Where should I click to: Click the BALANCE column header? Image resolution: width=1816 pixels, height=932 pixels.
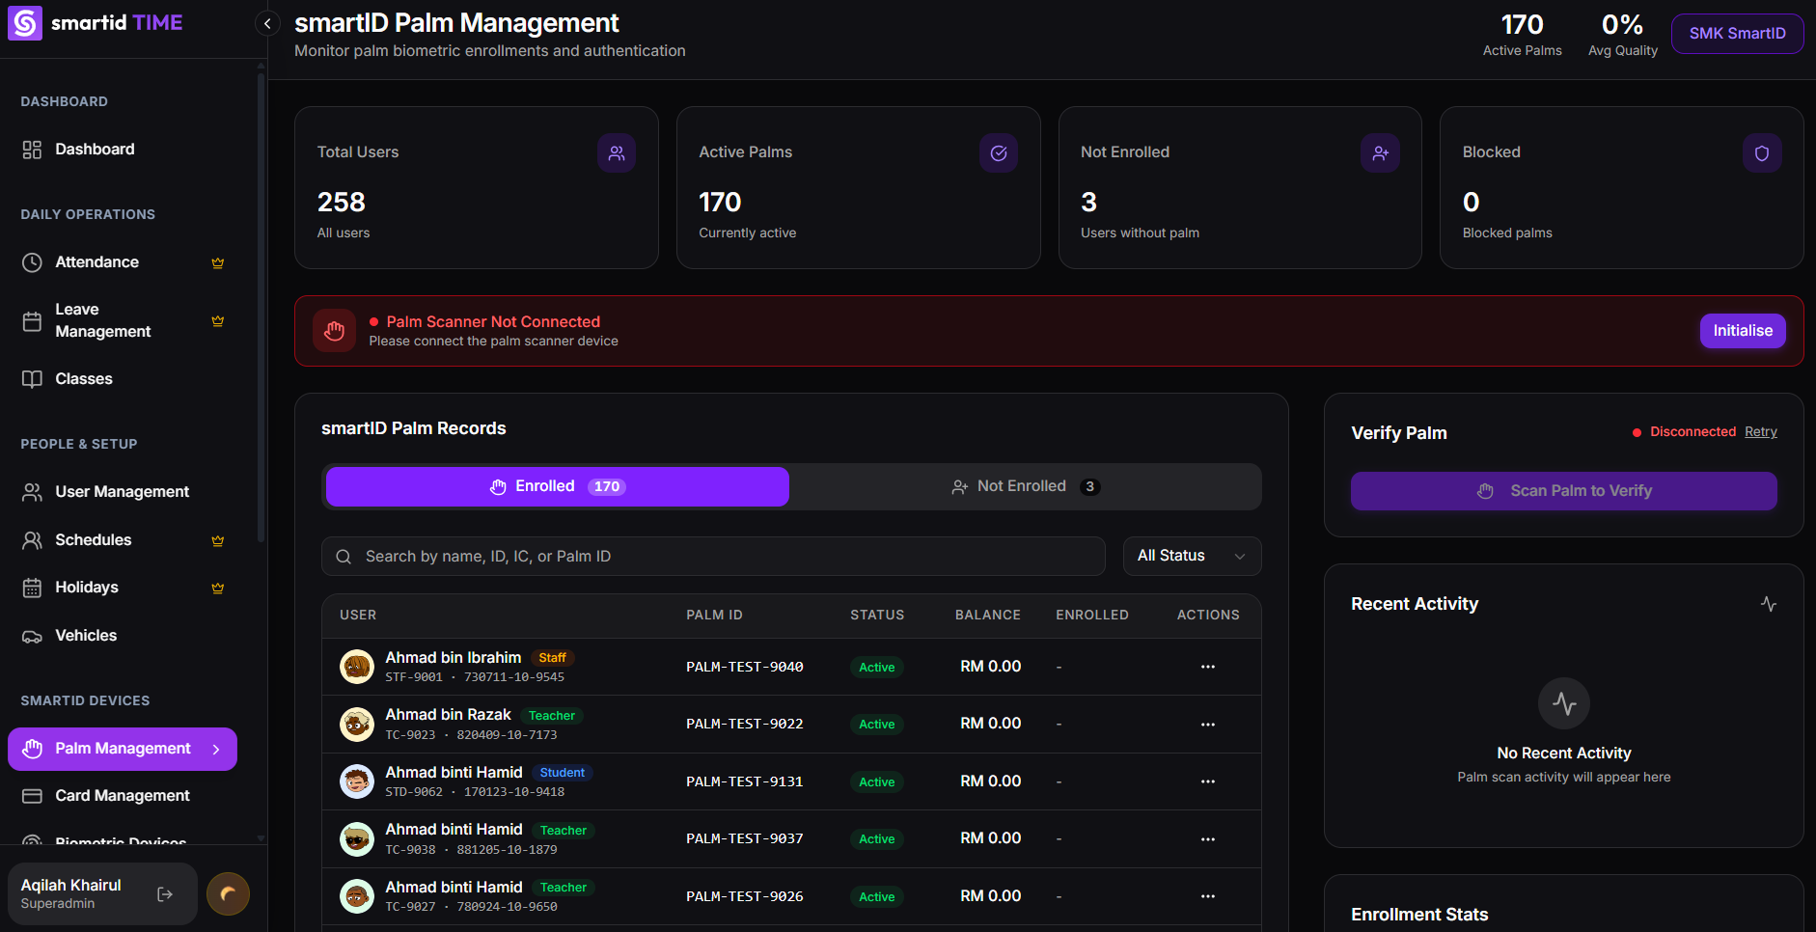(988, 616)
